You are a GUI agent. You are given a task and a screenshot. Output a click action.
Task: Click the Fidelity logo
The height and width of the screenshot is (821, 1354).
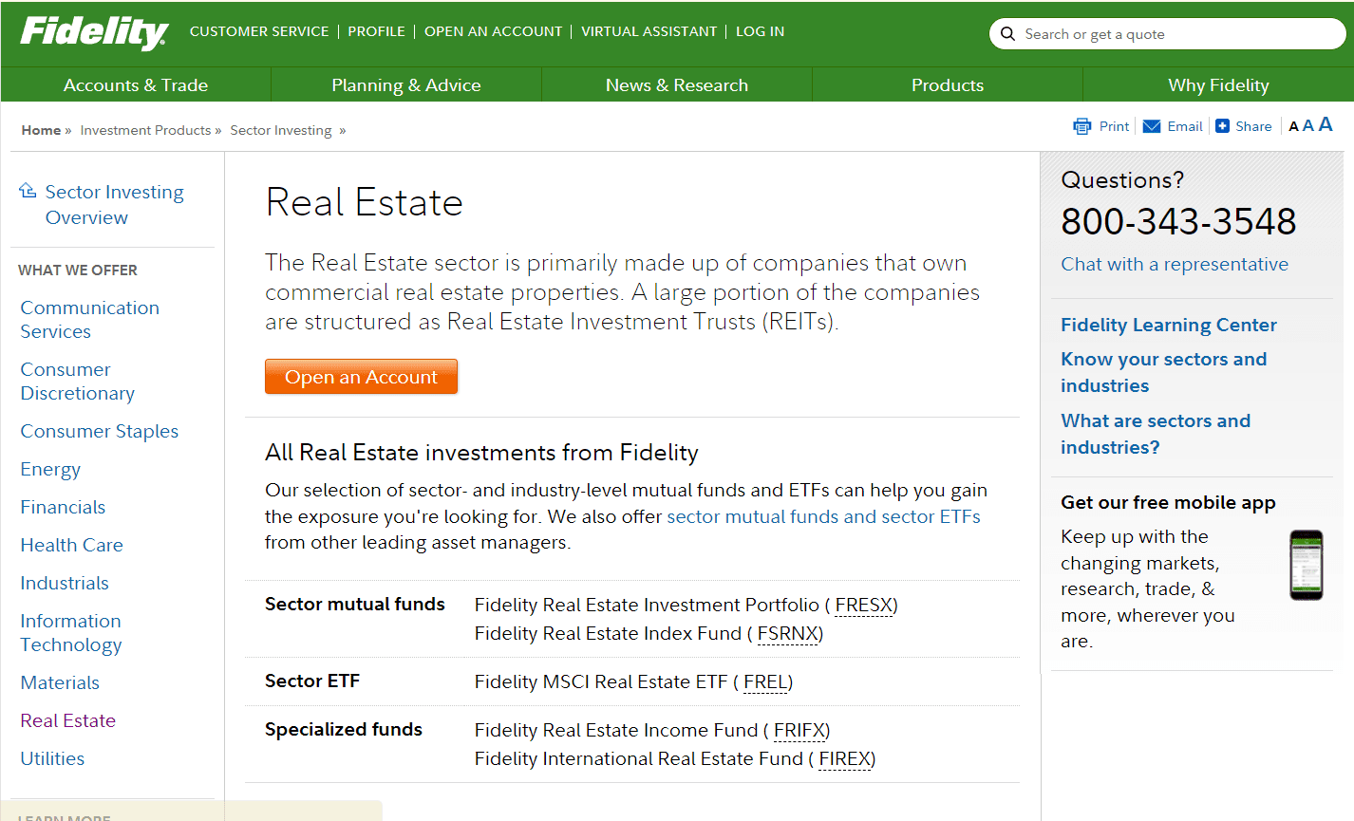point(94,32)
